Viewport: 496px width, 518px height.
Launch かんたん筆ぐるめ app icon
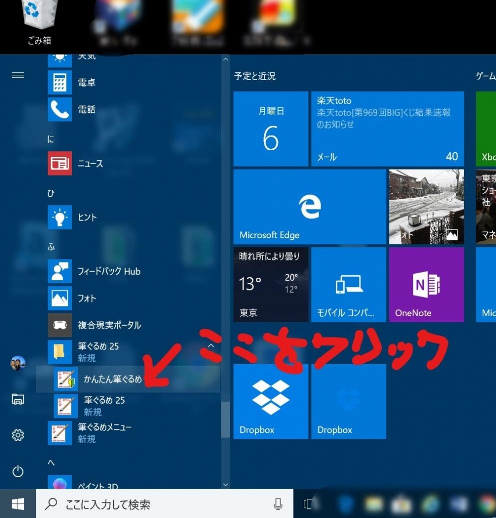click(x=66, y=379)
